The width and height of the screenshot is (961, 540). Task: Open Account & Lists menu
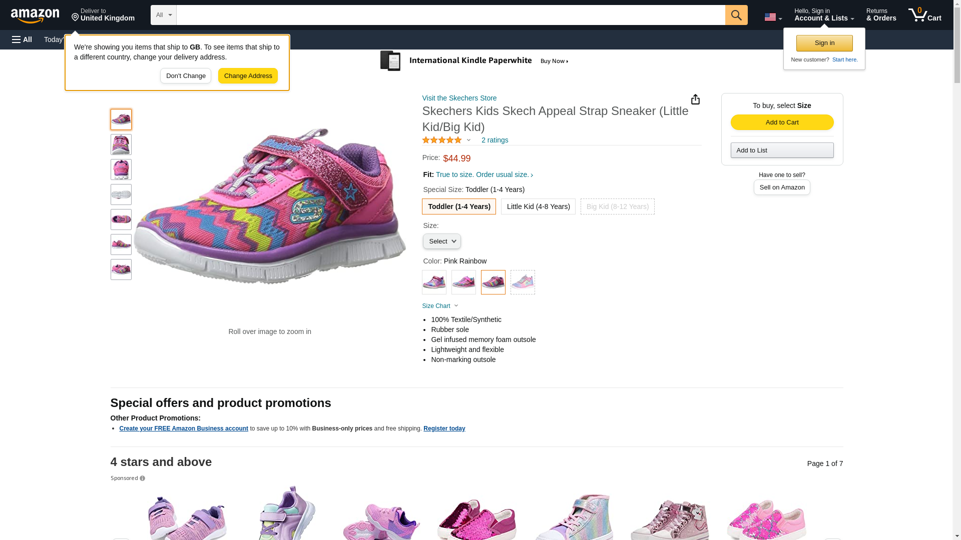coord(824,15)
